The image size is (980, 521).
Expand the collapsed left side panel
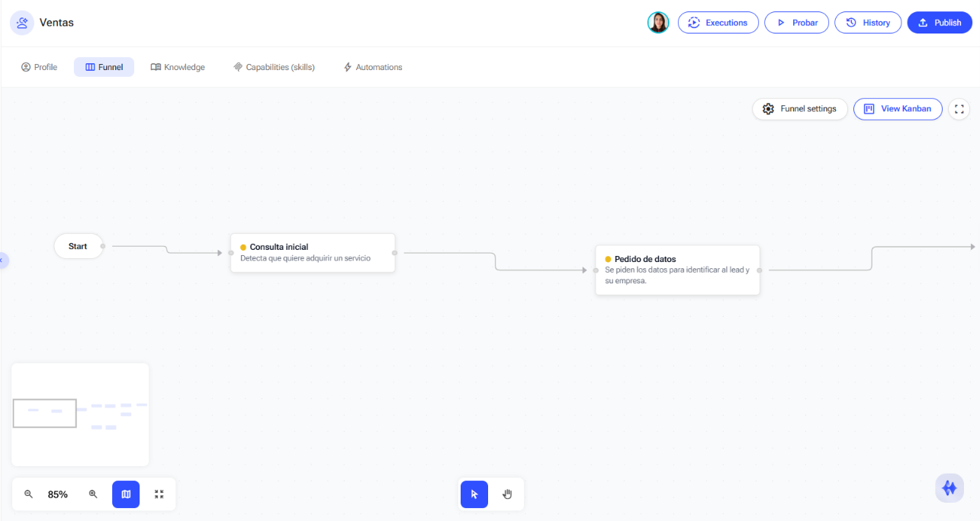point(3,260)
